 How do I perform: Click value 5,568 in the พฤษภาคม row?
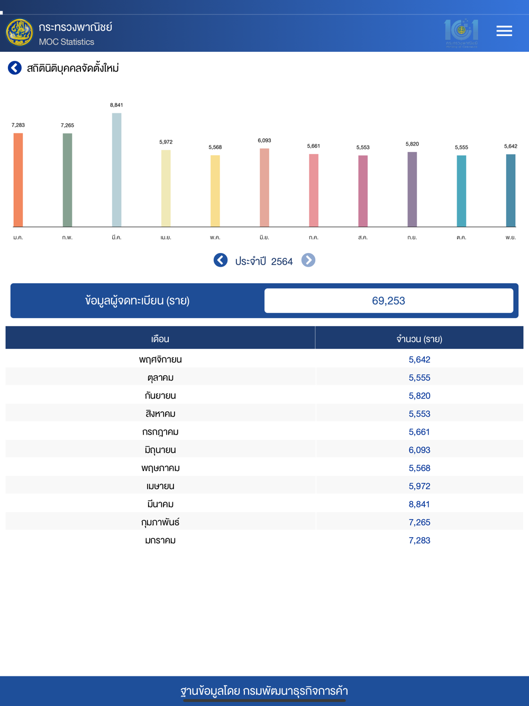pos(419,468)
